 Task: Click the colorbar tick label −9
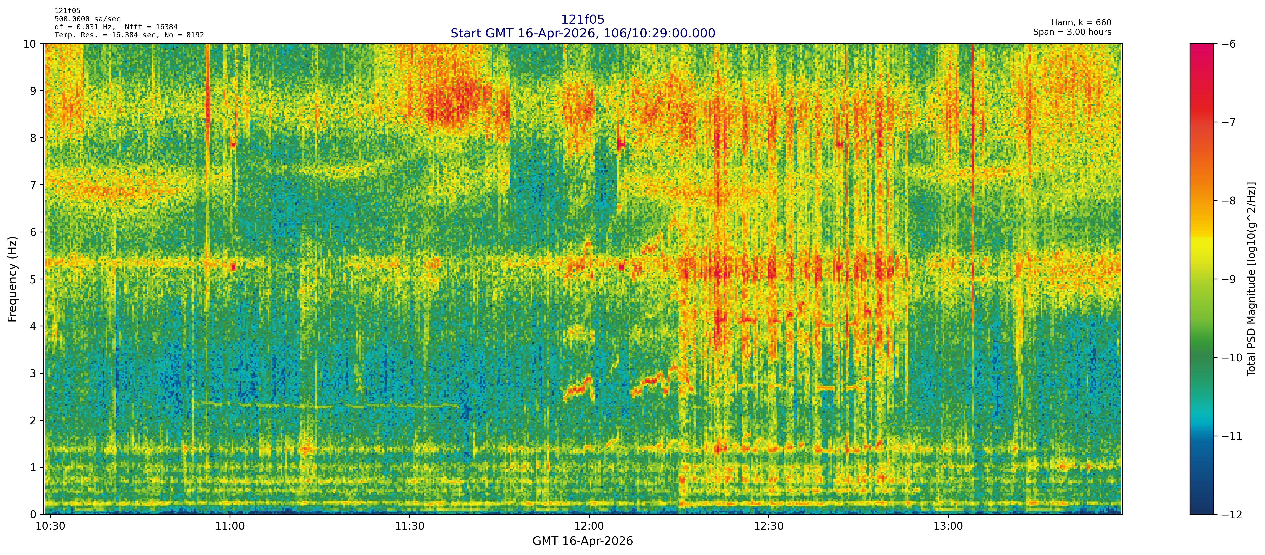[1228, 280]
